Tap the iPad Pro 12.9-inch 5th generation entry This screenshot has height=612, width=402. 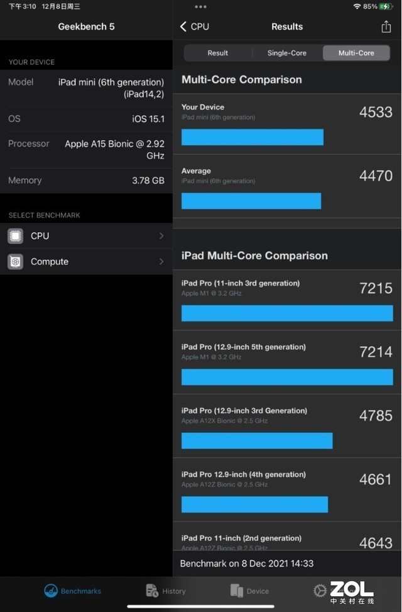pos(287,364)
